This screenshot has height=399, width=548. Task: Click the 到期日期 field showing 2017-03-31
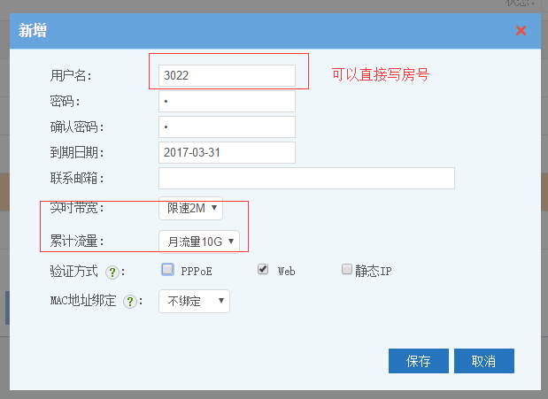[x=227, y=152]
